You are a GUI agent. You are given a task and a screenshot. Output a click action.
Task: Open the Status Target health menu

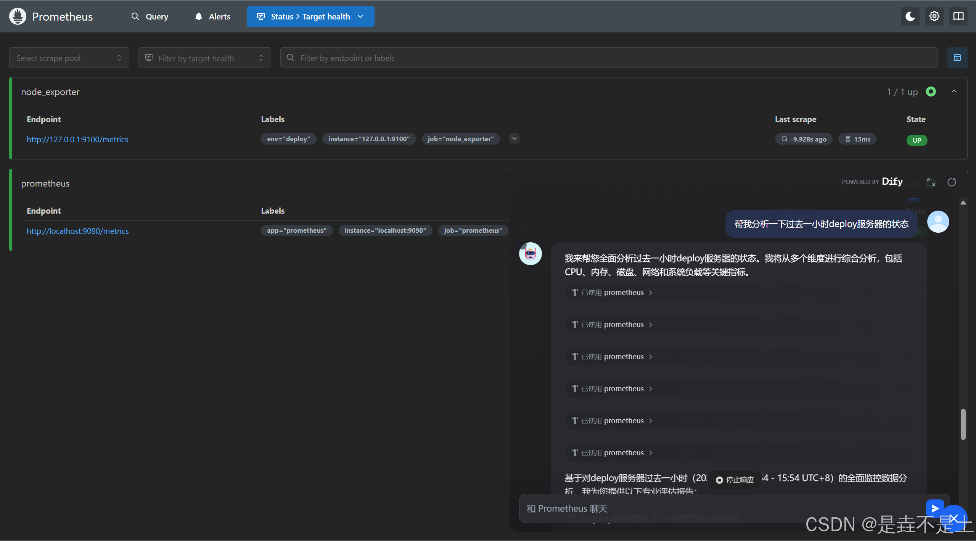coord(310,16)
